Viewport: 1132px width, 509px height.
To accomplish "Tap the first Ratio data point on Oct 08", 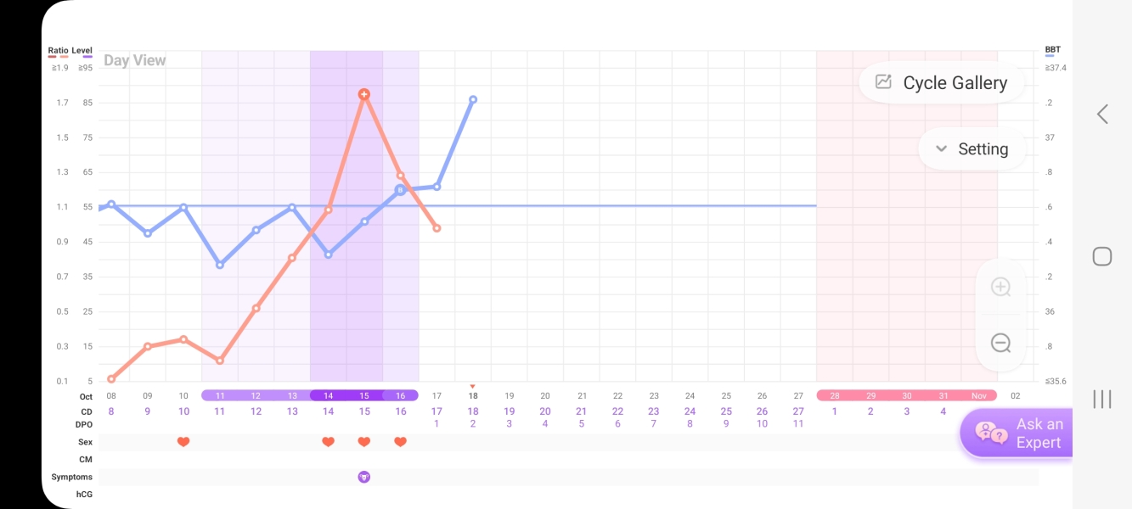I will 111,378.
